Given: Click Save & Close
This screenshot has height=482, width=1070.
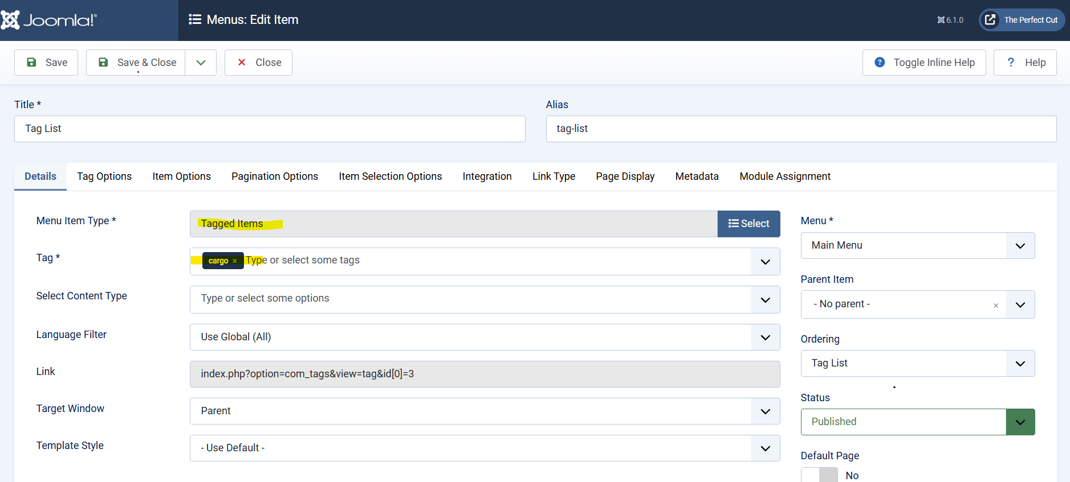Looking at the screenshot, I should click(136, 63).
